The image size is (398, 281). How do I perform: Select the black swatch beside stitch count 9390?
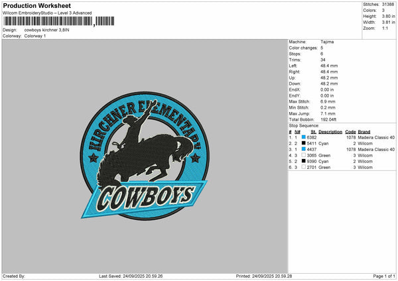(x=303, y=161)
